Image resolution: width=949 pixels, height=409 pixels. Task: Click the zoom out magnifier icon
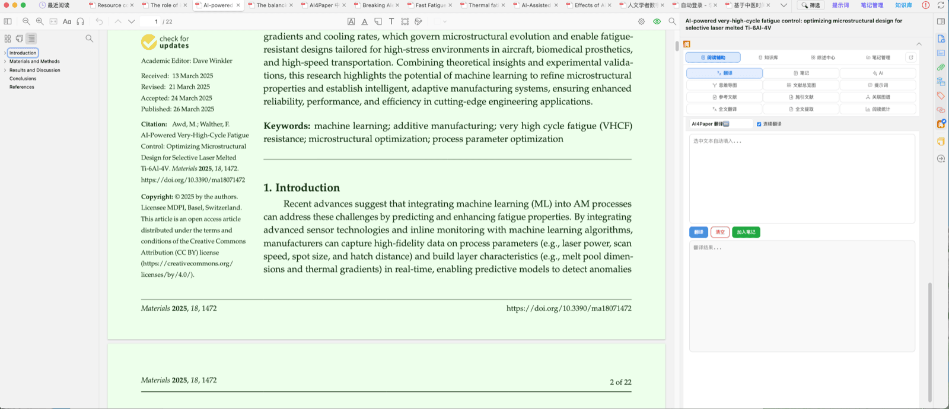point(26,21)
